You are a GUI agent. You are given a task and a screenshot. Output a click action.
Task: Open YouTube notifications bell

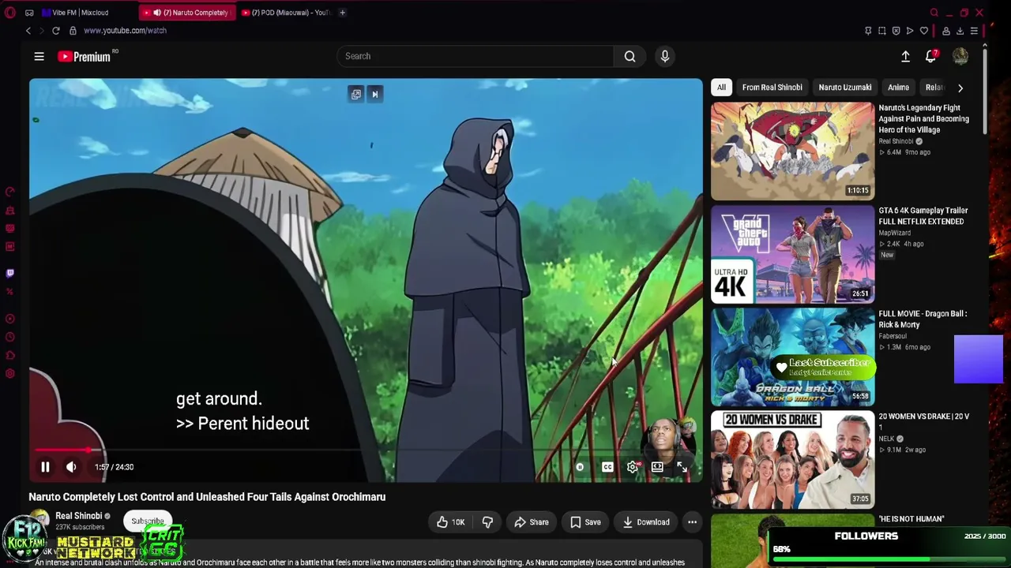click(931, 56)
